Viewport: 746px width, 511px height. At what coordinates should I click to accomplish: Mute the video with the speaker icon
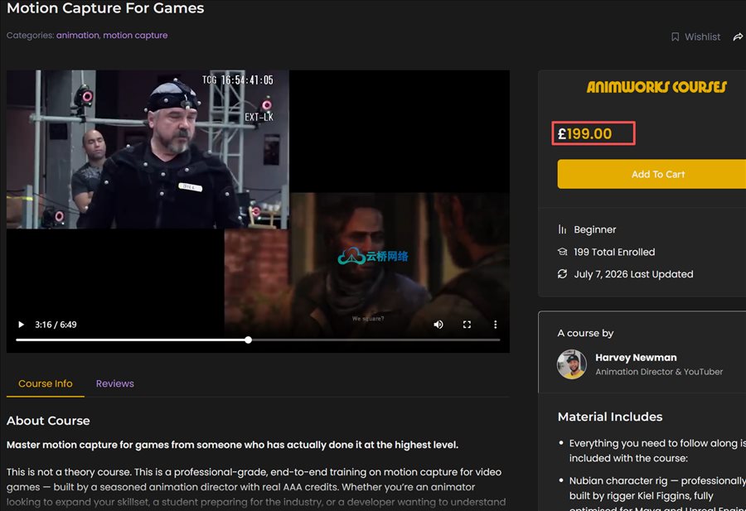click(438, 325)
